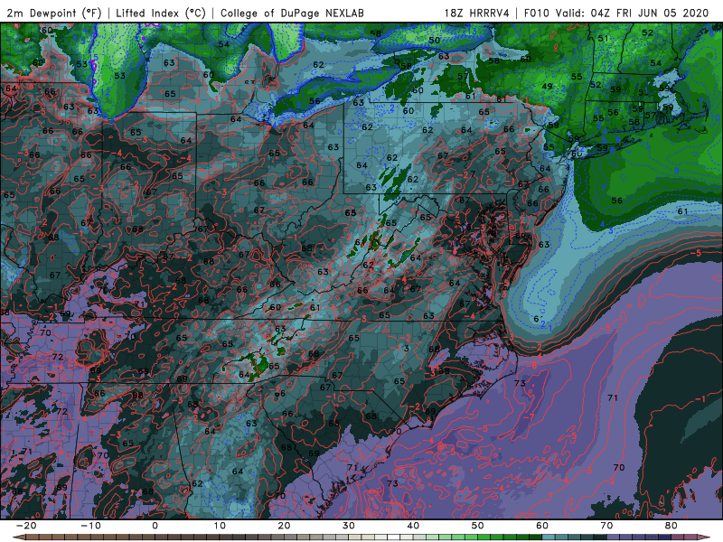This screenshot has height=542, width=723.
Task: Click the 60 label on the color scale
Action: click(542, 526)
